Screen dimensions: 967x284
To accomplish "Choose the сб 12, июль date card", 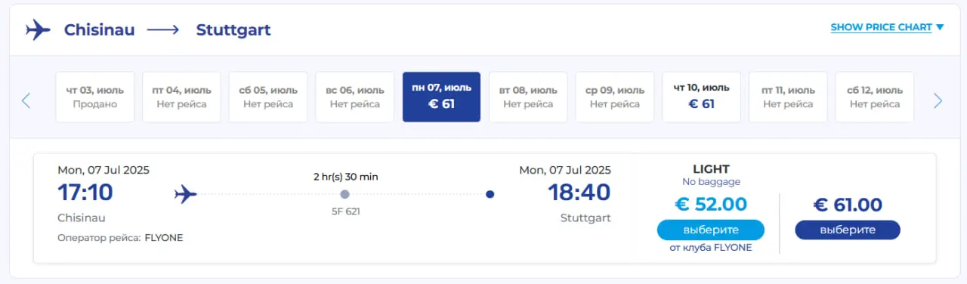I will coord(875,97).
